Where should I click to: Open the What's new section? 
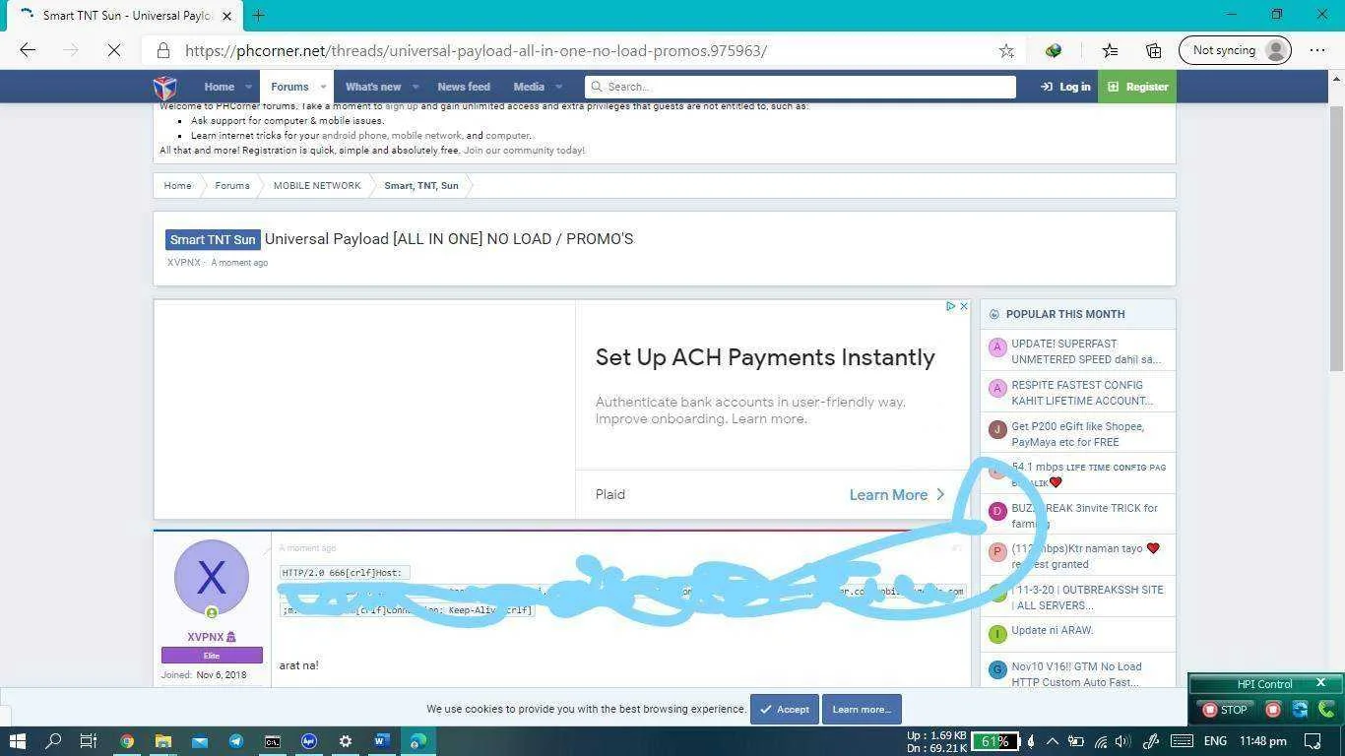point(373,87)
